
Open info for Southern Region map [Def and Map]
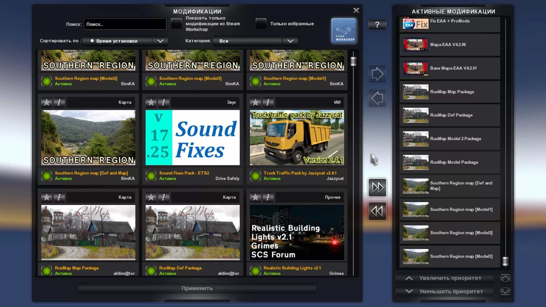59,102
